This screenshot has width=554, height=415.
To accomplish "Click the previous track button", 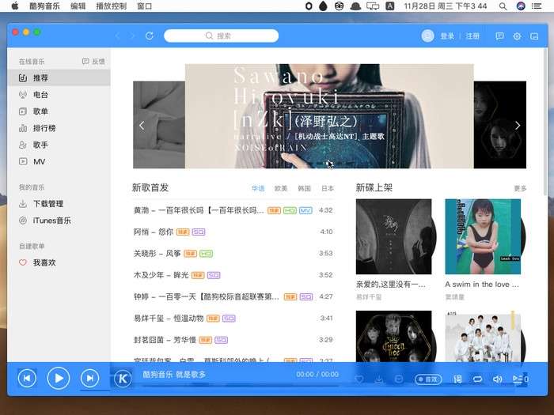I will pos(27,379).
